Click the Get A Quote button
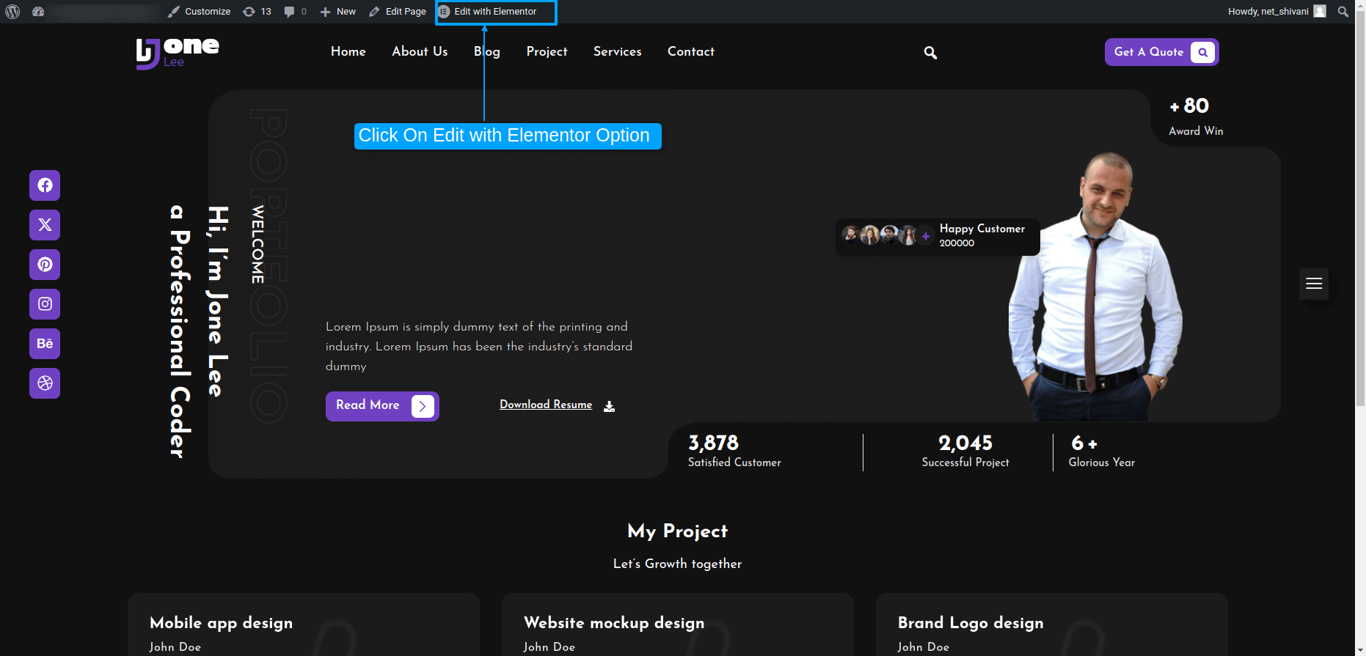Screen dimensions: 1366x656 [x=1161, y=52]
